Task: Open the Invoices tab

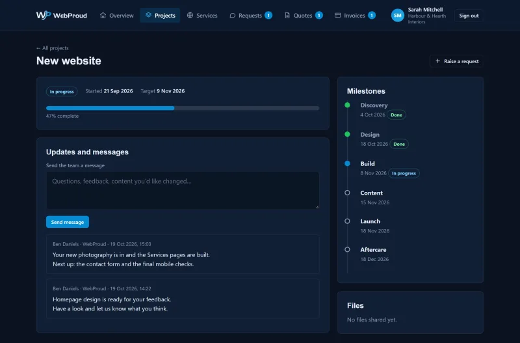Action: click(355, 15)
